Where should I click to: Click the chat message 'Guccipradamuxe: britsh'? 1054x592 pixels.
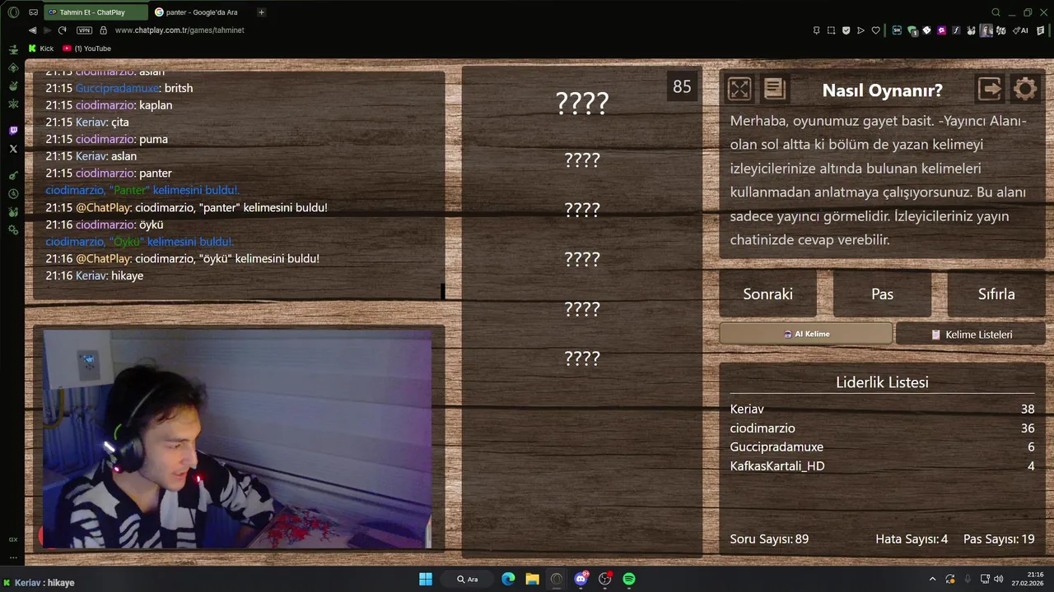point(119,88)
